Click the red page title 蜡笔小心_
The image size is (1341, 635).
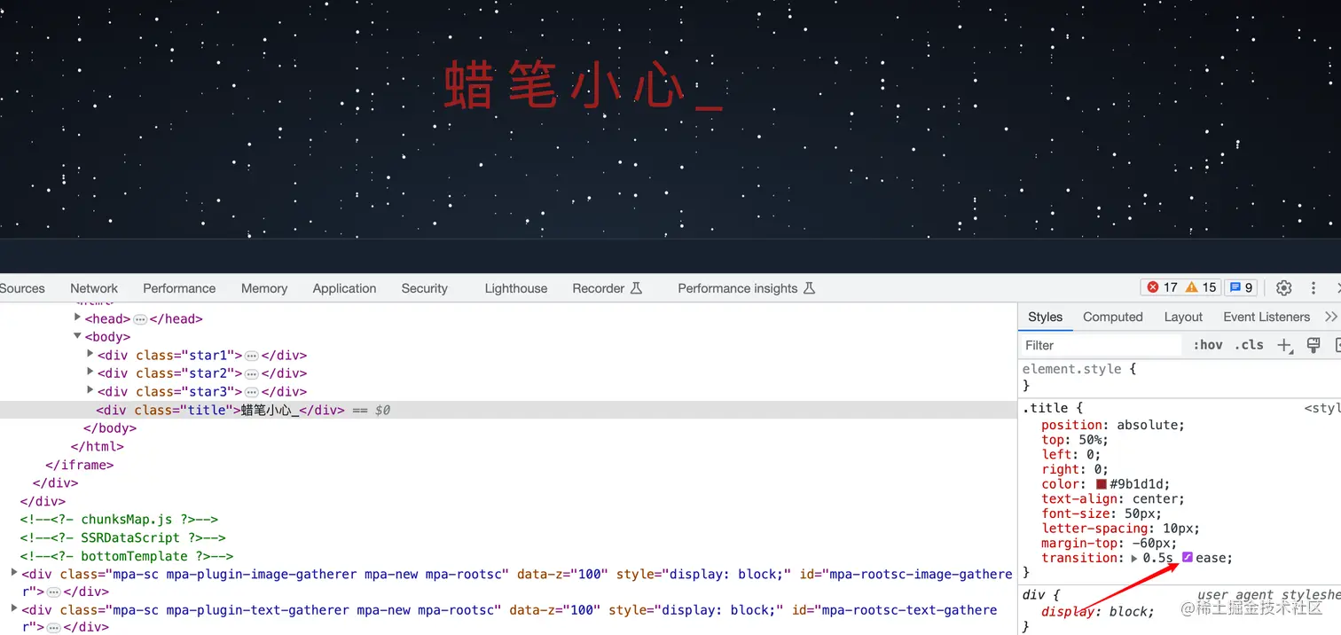coord(584,87)
